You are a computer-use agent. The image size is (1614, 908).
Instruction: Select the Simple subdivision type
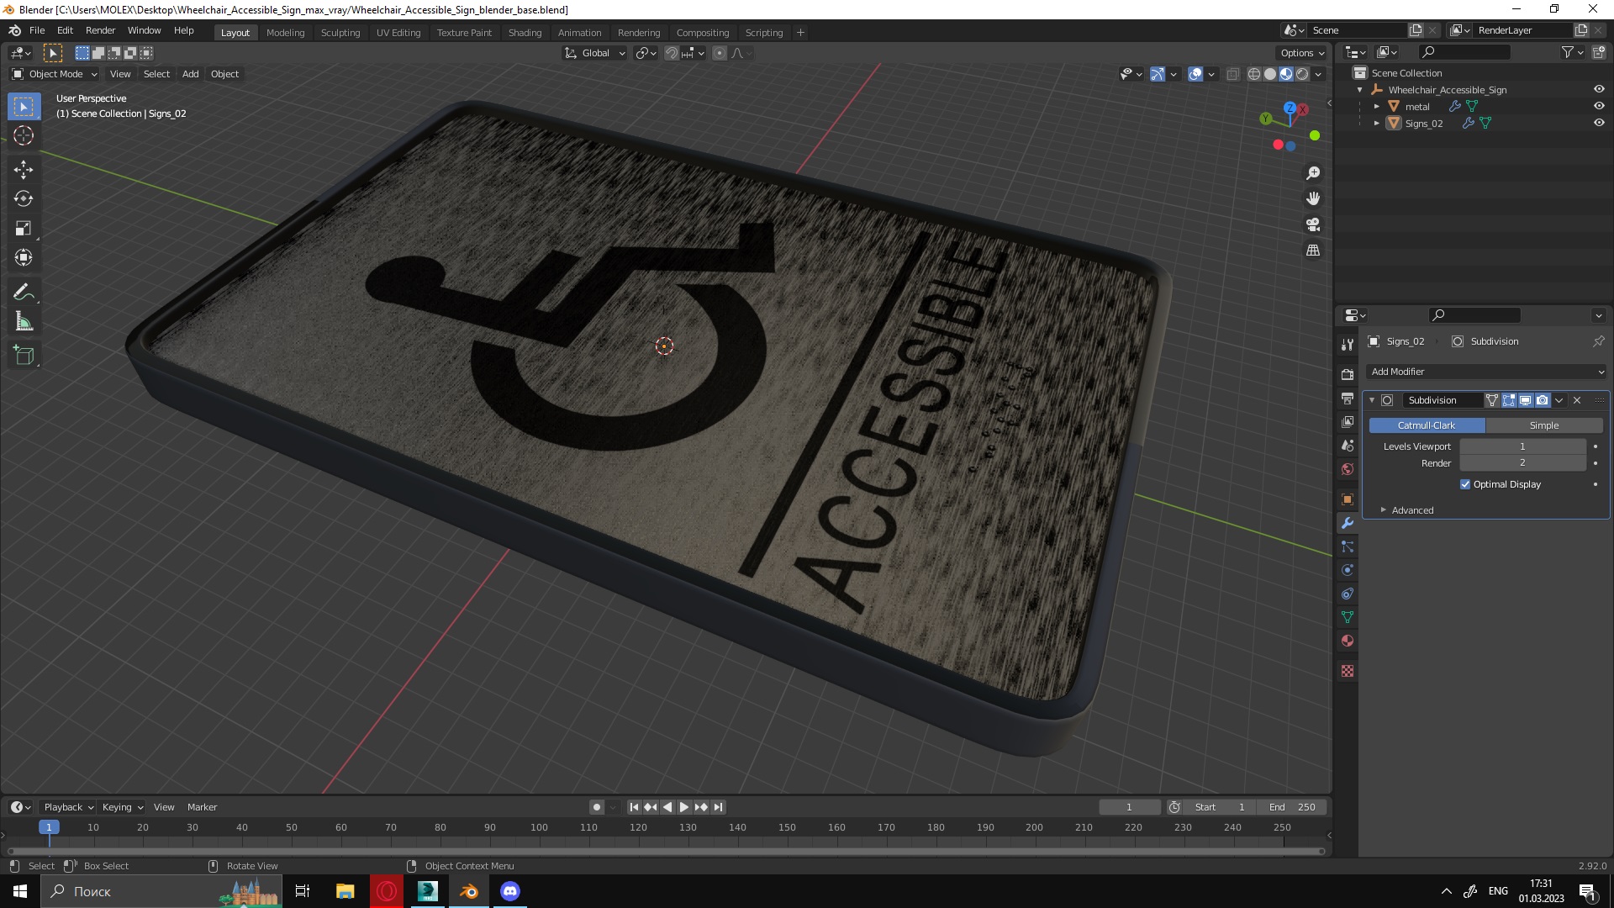click(1544, 425)
